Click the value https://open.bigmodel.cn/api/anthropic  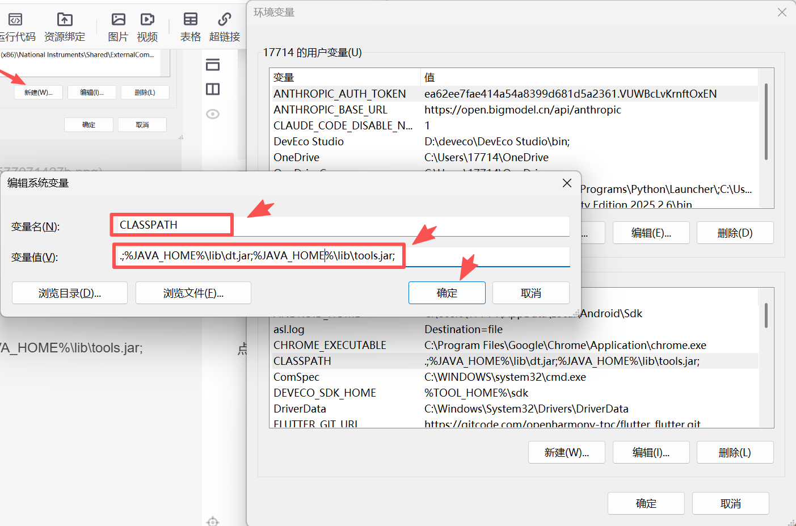[523, 110]
